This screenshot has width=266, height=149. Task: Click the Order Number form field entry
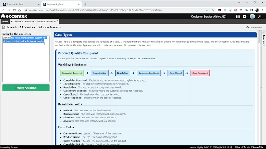(x=95, y=141)
